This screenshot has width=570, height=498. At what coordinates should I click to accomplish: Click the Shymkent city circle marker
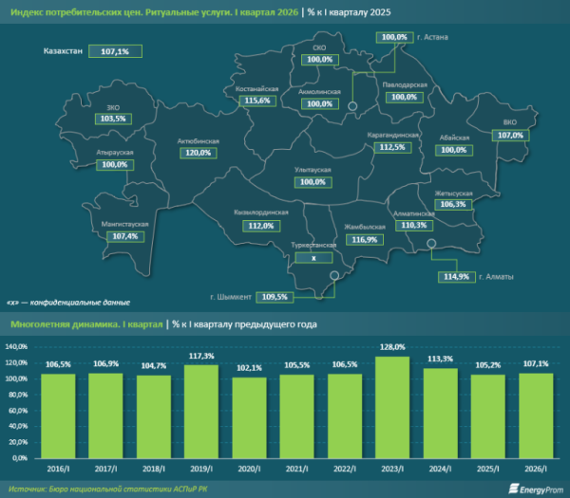pos(334,275)
